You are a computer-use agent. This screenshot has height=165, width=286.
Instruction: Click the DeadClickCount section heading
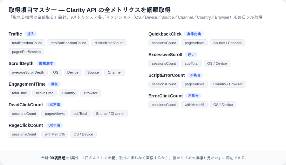26,105
